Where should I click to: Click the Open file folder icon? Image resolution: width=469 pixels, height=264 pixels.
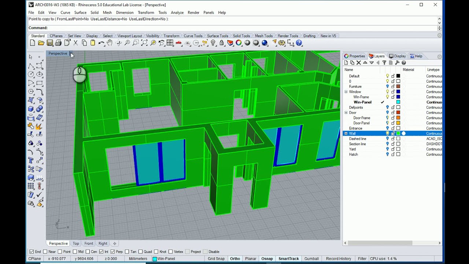41,43
